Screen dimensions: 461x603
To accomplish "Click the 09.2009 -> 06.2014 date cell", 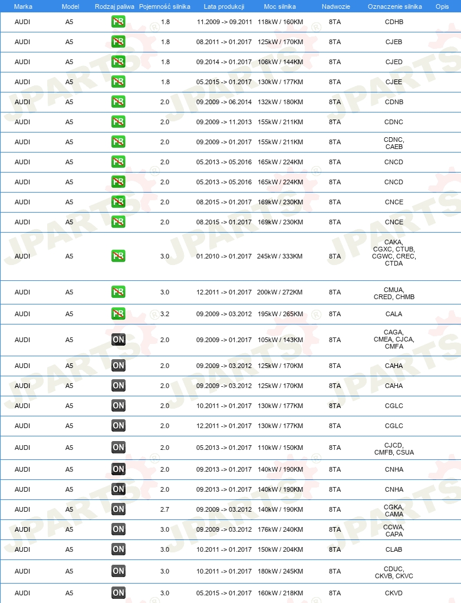I will [x=224, y=102].
